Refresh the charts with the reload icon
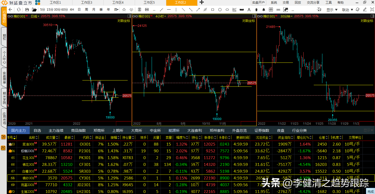Image resolution: width=375 pixels, height=194 pixels. point(19,10)
